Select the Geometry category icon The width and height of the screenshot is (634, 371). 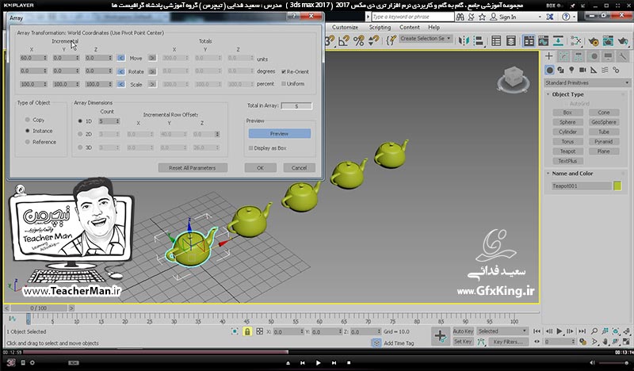549,70
